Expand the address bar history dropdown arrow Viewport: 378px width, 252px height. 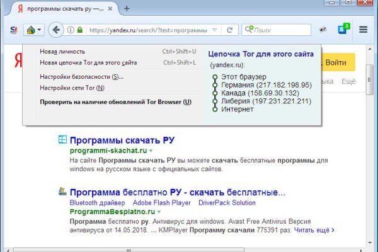coord(214,30)
